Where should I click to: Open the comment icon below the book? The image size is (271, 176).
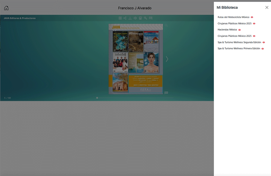pos(166,93)
